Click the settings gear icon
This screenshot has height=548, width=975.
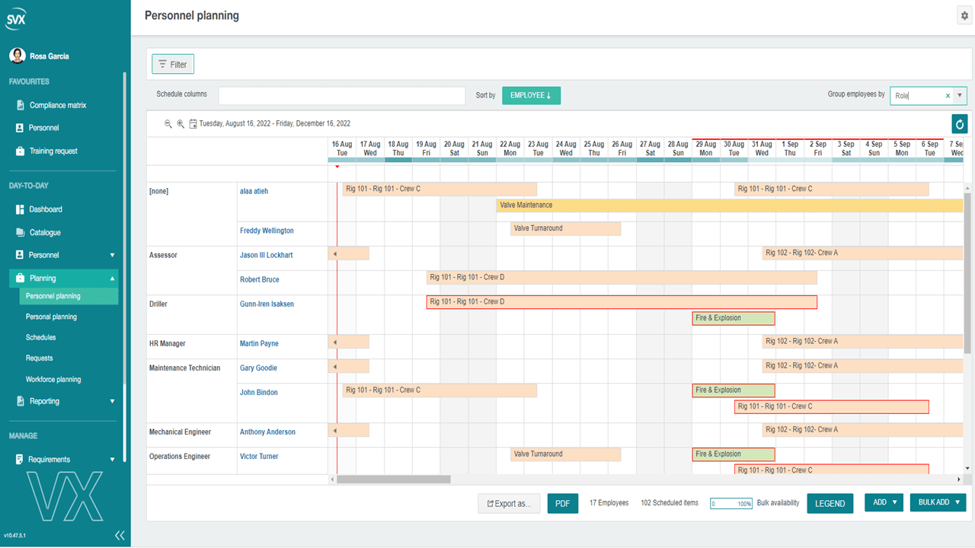(964, 16)
